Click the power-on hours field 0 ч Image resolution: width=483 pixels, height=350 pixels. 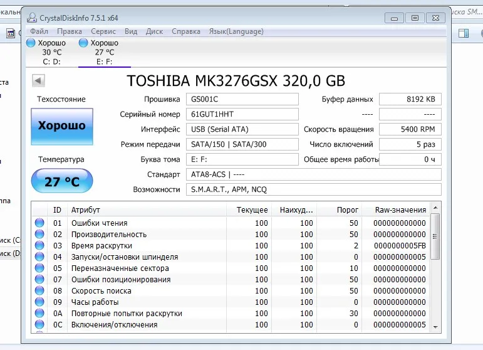[x=410, y=159]
